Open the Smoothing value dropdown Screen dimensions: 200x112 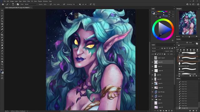click(x=77, y=4)
